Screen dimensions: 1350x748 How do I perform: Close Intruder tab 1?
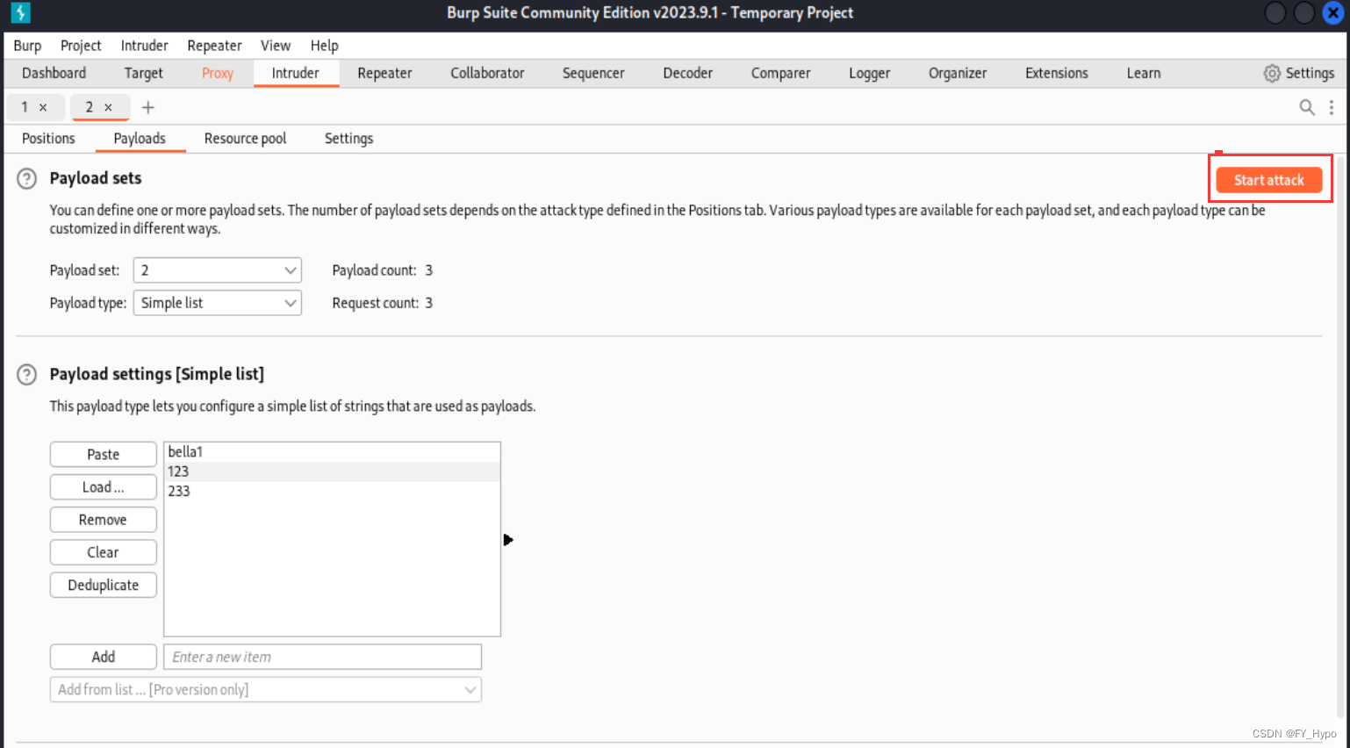point(43,107)
